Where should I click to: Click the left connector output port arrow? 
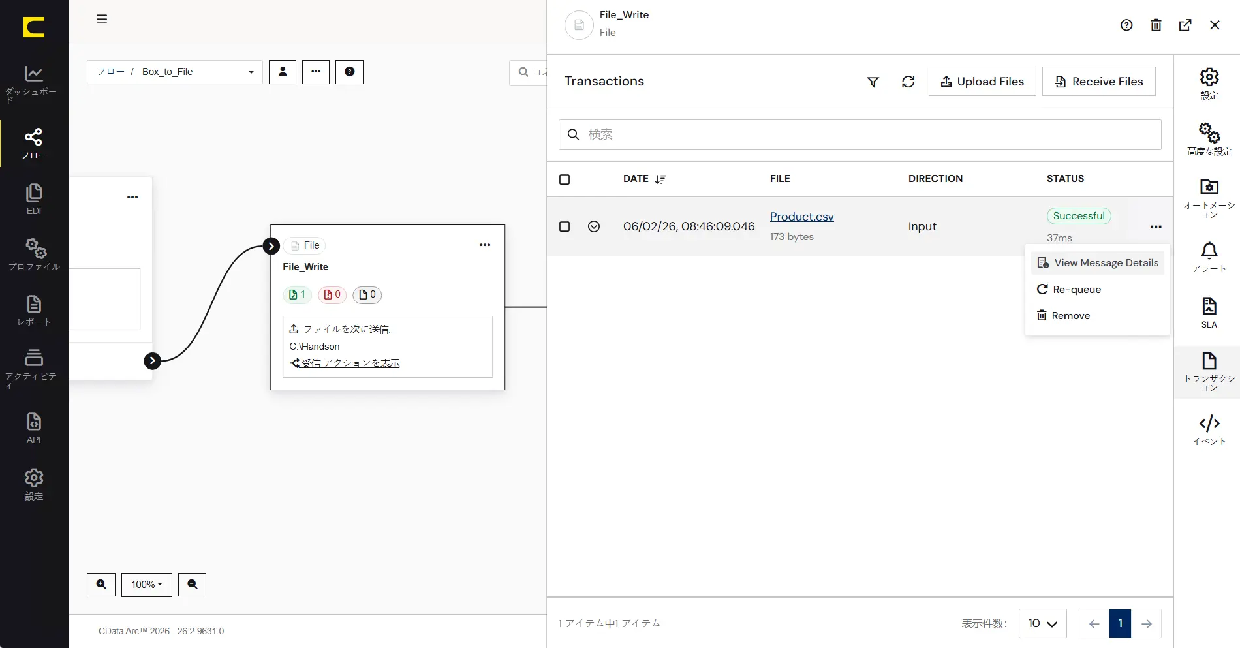(x=152, y=361)
